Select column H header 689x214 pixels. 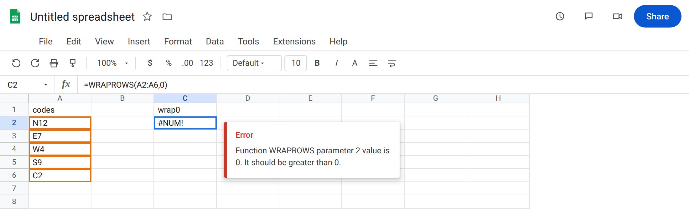tap(498, 98)
